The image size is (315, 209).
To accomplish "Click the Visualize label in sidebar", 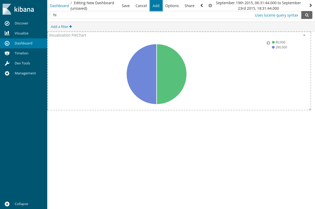I will point(22,33).
